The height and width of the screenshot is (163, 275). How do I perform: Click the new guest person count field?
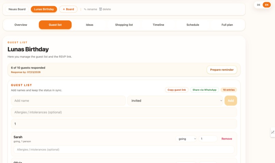coord(124,124)
